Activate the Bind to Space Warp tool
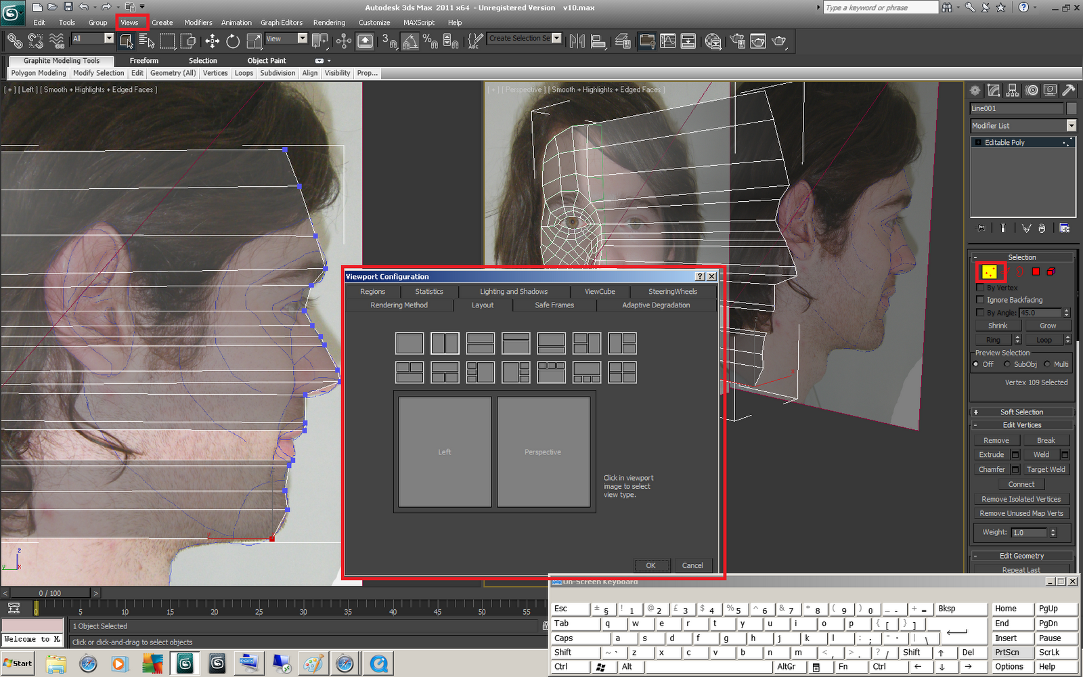 [x=57, y=41]
